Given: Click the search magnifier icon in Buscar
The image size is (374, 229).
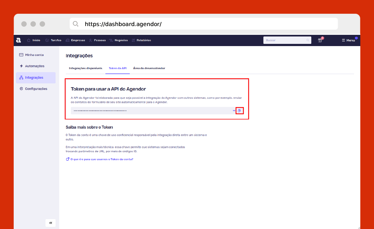Looking at the screenshot, I should tap(308, 40).
